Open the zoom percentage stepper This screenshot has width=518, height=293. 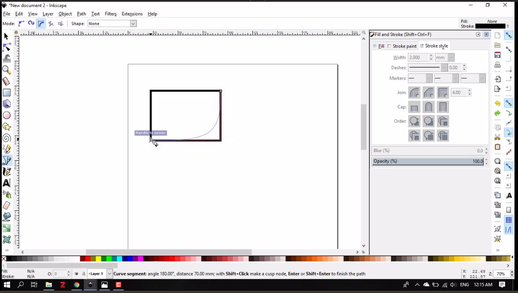512,274
